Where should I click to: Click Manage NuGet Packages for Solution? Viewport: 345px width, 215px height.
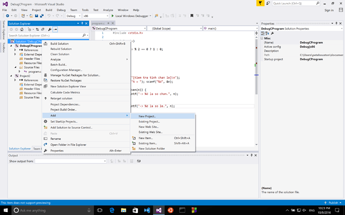(86, 75)
